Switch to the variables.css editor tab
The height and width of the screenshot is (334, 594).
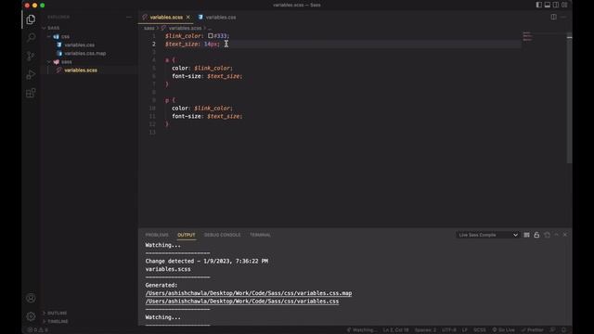tap(217, 17)
